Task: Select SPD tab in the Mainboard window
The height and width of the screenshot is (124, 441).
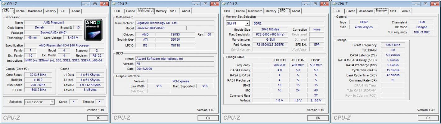Action: [173, 11]
